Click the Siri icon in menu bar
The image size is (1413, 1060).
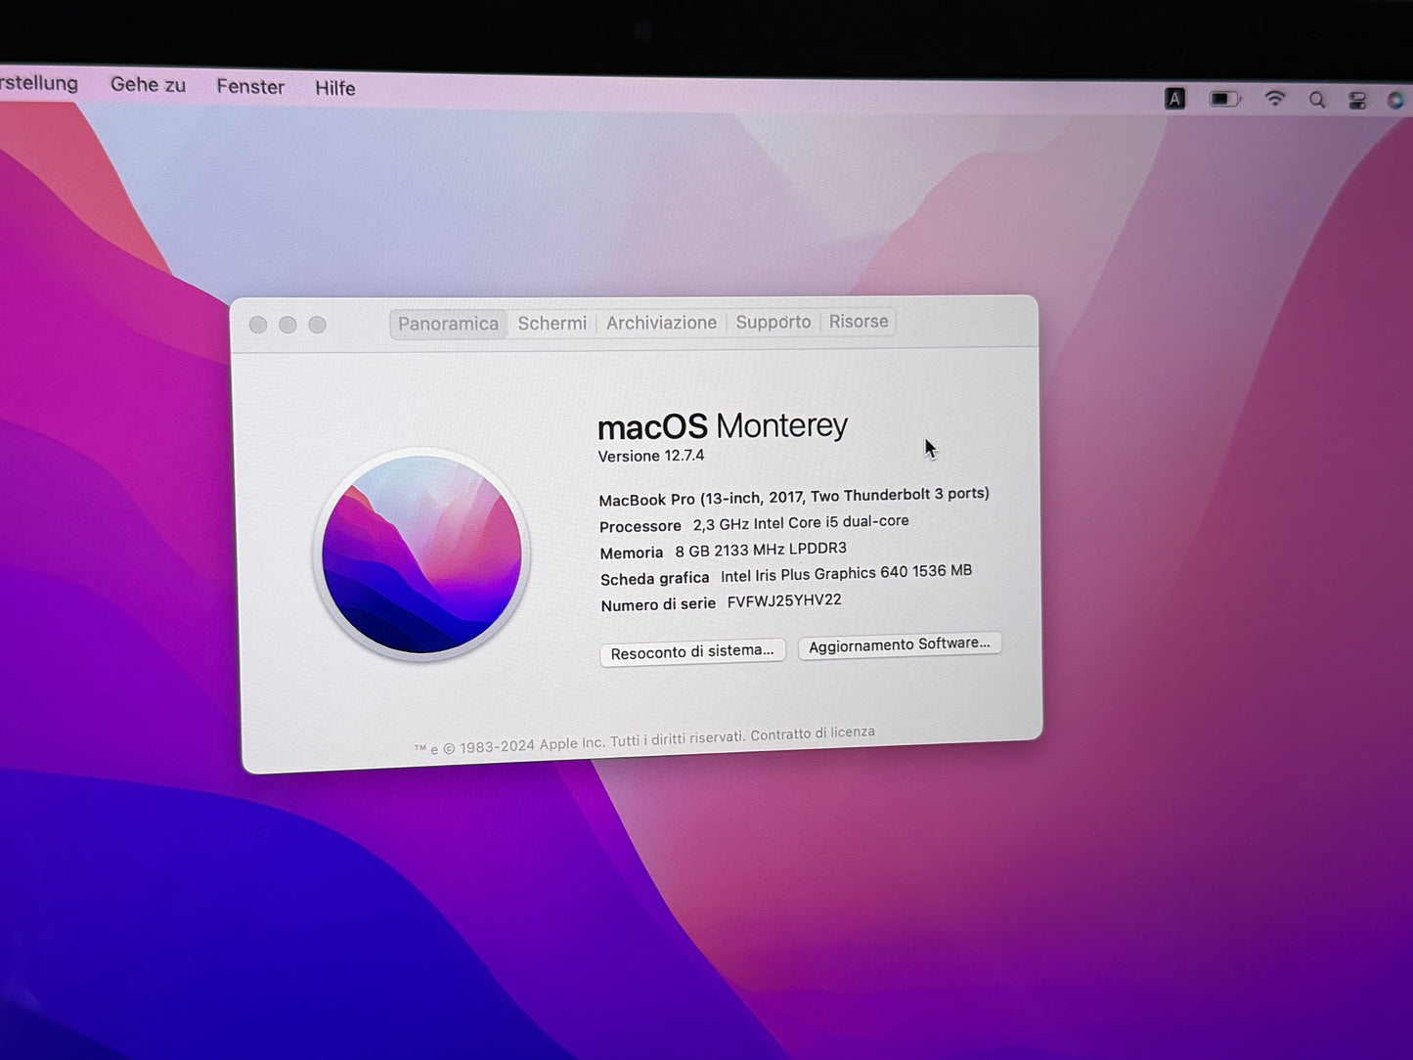click(1396, 101)
